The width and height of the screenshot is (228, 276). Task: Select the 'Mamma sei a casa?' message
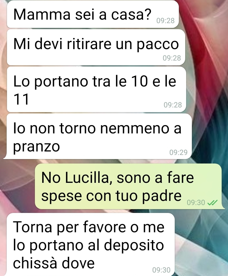[x=93, y=15]
